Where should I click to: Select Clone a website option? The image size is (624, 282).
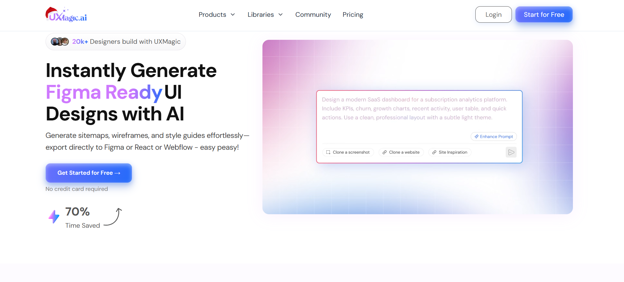tap(401, 152)
